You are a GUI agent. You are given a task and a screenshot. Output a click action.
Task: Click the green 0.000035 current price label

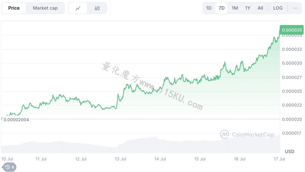[292, 30]
